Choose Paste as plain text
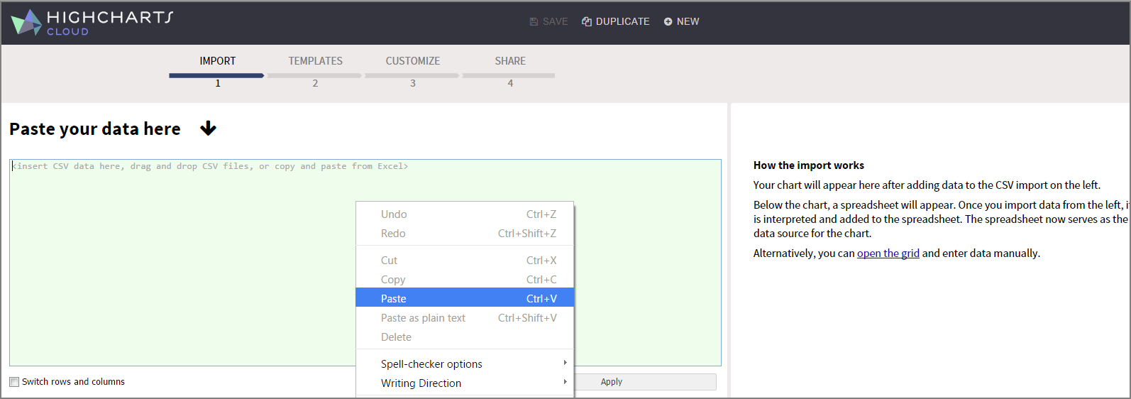Screen dimensions: 1131x399 tap(423, 318)
